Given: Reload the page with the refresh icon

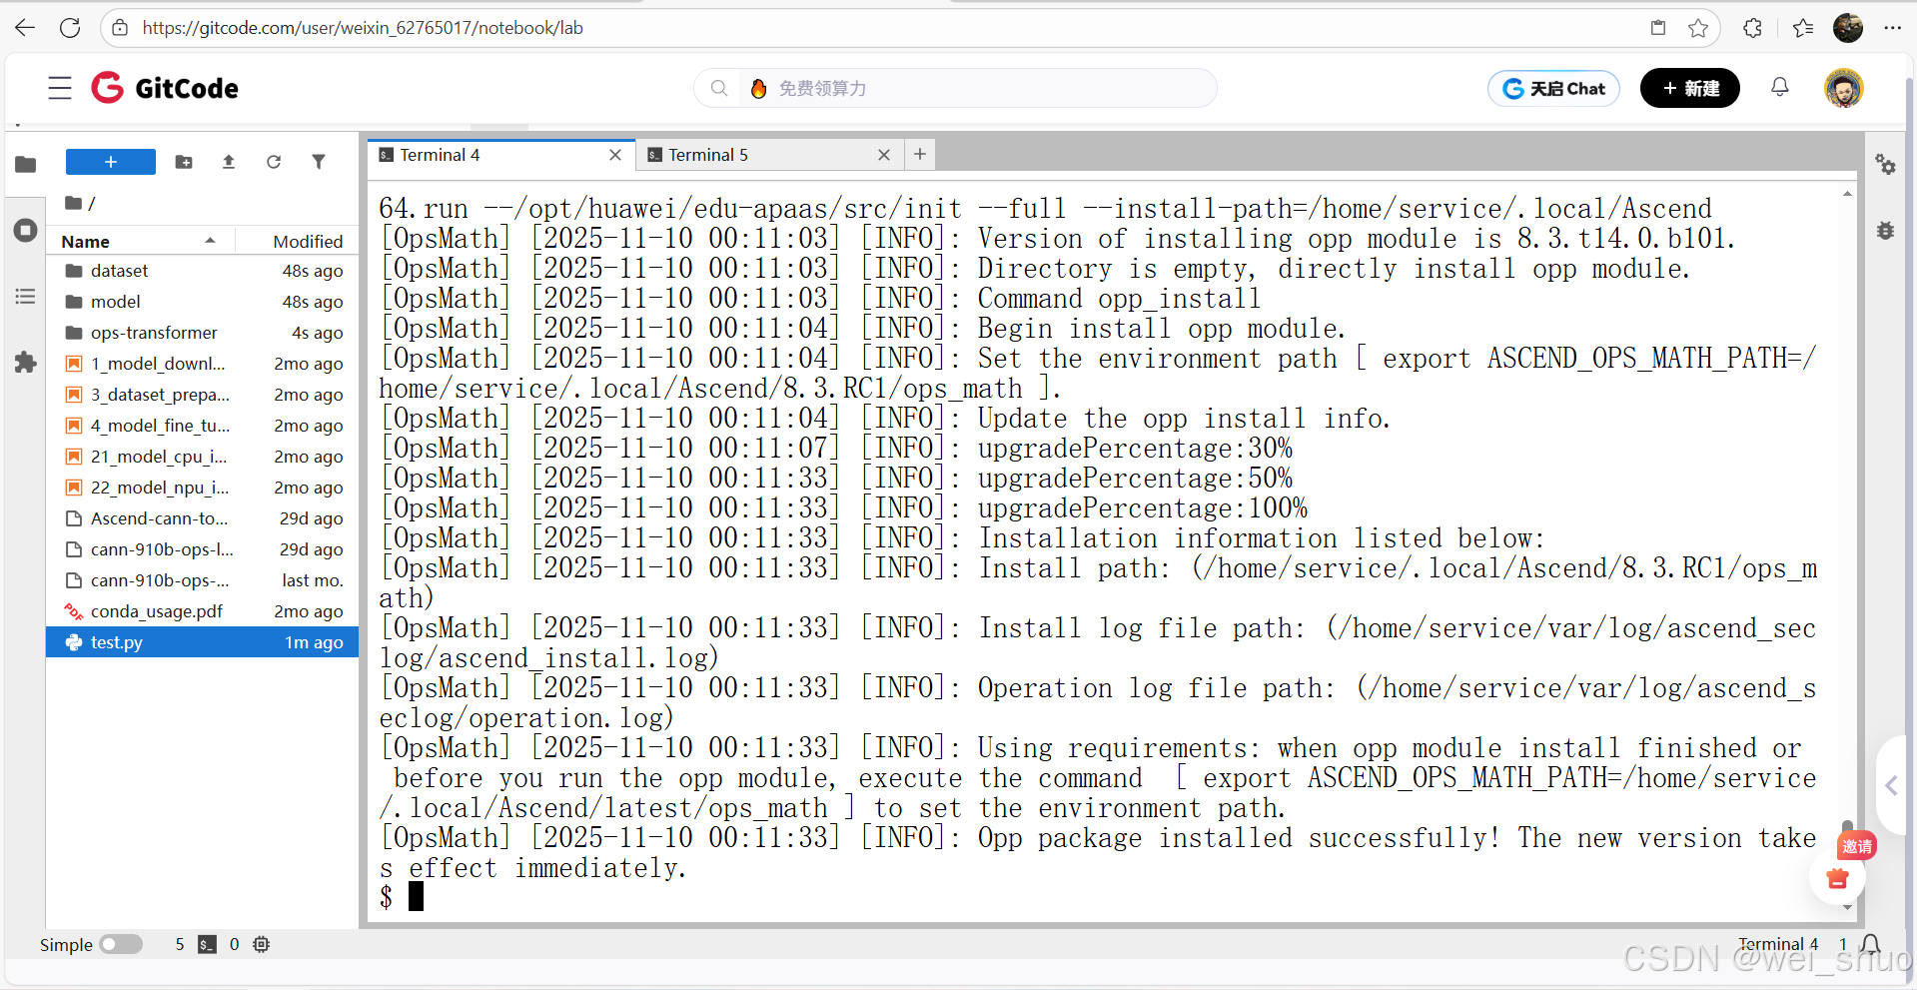Looking at the screenshot, I should coord(70,28).
